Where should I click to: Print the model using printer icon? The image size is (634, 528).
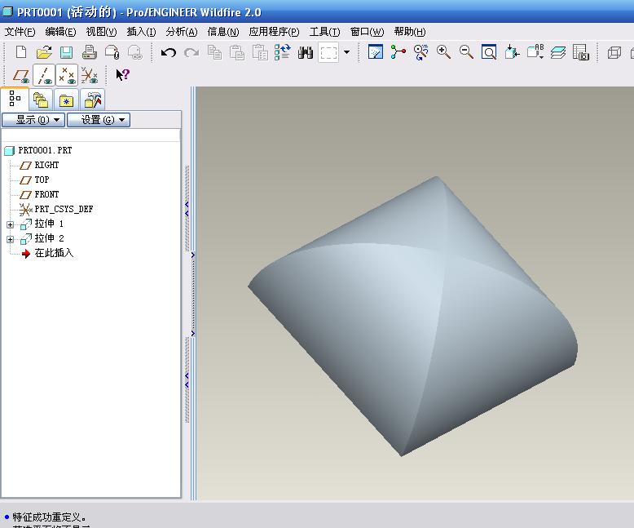coord(89,53)
